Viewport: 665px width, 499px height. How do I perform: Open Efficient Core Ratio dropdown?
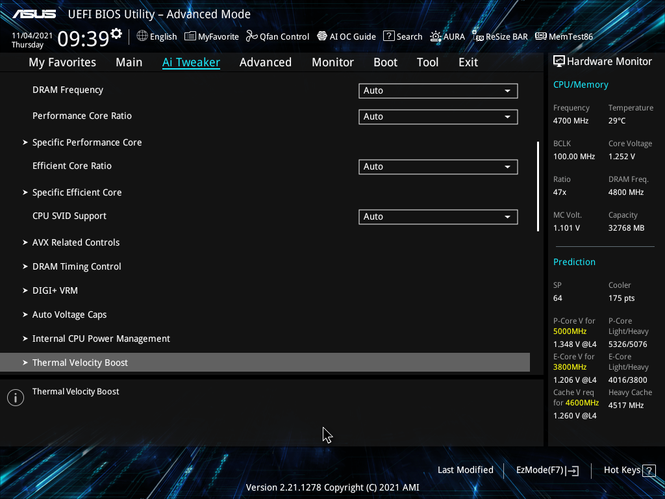(x=438, y=167)
